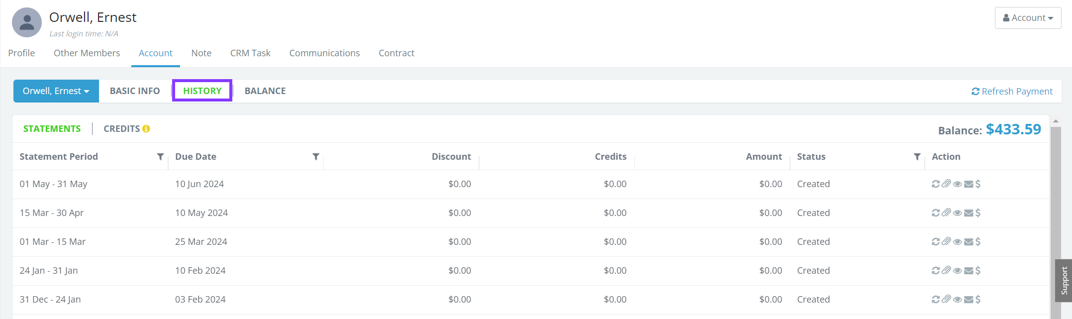View the 01 May - 31 May statement via eye icon
The height and width of the screenshot is (319, 1072).
957,184
